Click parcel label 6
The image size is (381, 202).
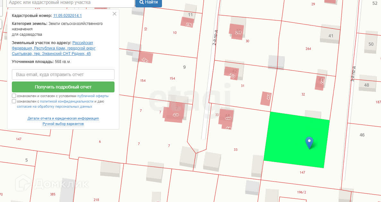click(x=100, y=142)
